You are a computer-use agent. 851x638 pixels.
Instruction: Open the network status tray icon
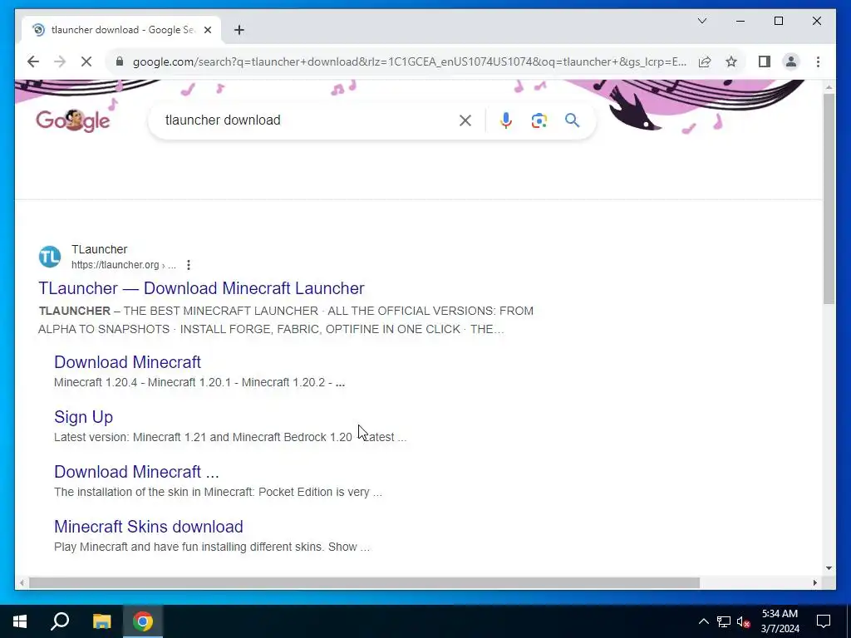pyautogui.click(x=724, y=621)
